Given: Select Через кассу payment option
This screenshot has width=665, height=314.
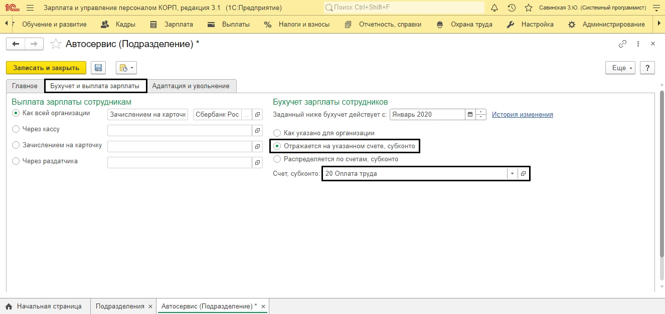Looking at the screenshot, I should pyautogui.click(x=16, y=129).
